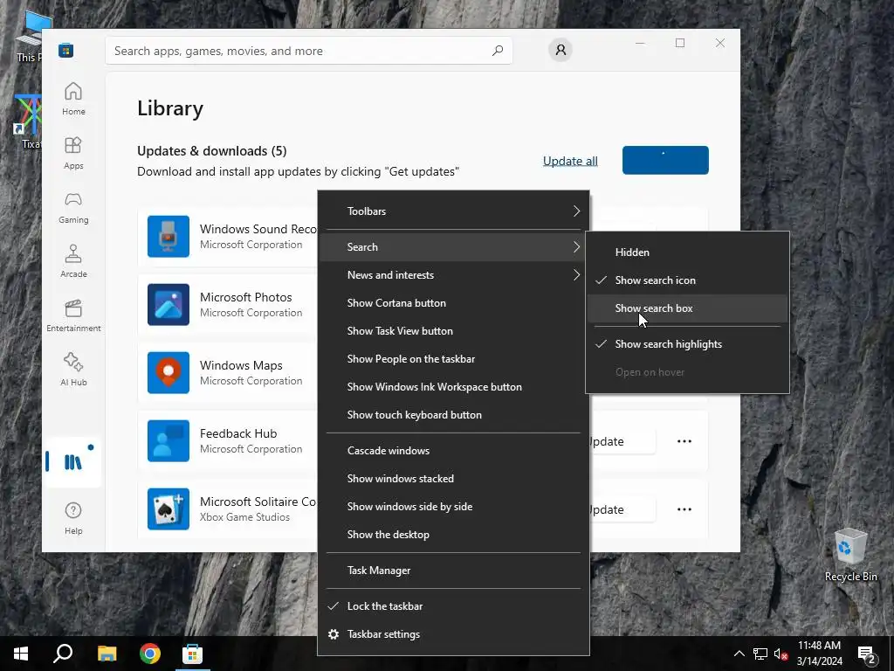This screenshot has width=894, height=671.
Task: Click Feedback Hub app icon
Action: point(168,440)
